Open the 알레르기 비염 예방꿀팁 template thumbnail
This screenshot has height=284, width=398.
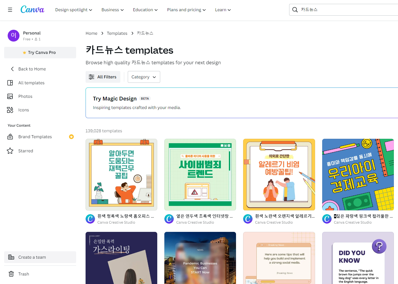[279, 175]
